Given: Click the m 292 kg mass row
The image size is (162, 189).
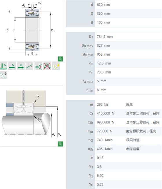Looking at the screenshot, I should [114, 105].
